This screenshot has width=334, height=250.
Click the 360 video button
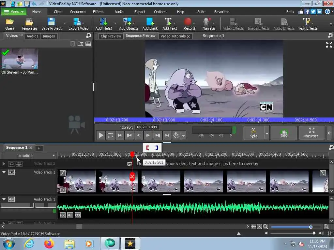(284, 133)
